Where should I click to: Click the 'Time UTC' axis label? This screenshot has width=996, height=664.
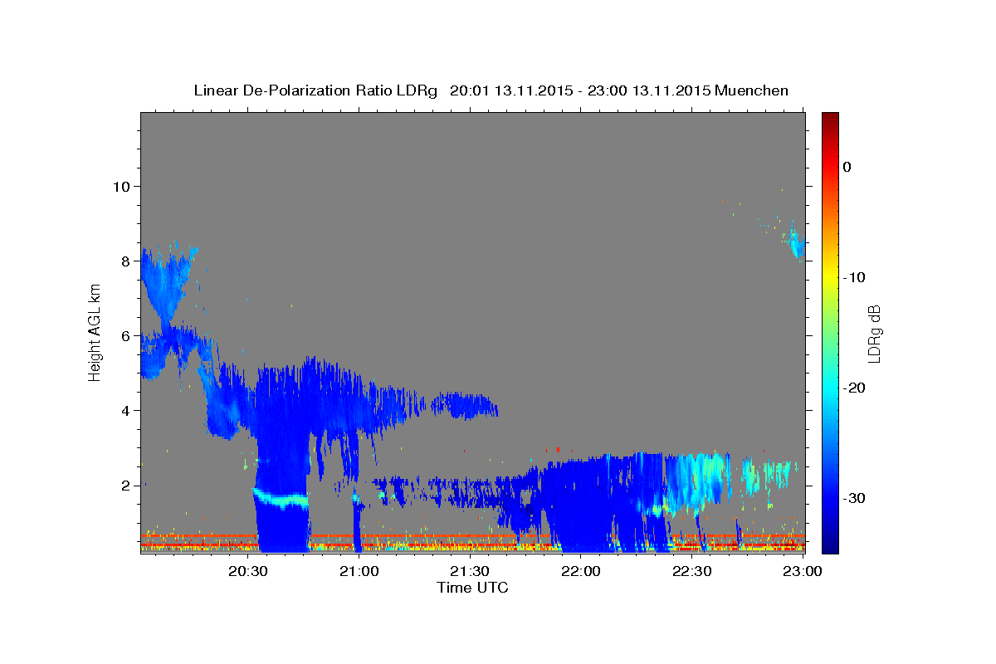click(472, 588)
